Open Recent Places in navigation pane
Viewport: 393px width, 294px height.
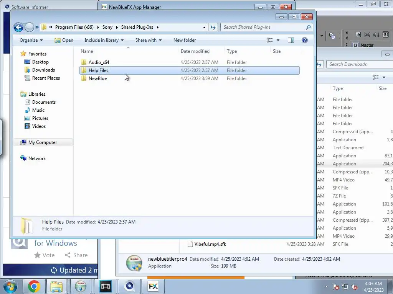pos(46,78)
